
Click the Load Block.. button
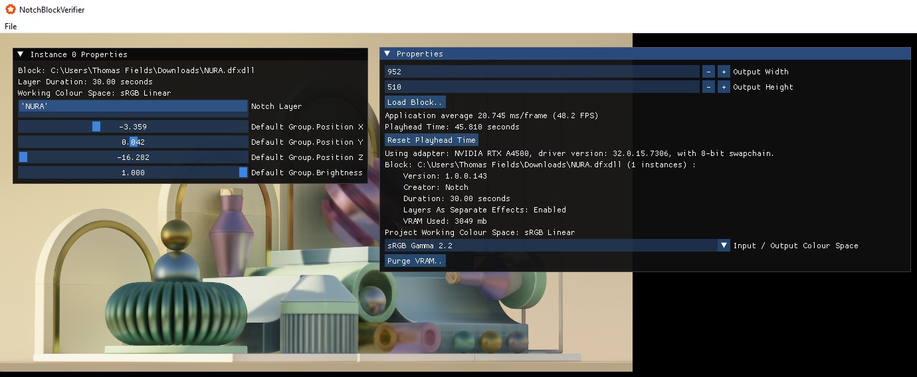pos(415,102)
